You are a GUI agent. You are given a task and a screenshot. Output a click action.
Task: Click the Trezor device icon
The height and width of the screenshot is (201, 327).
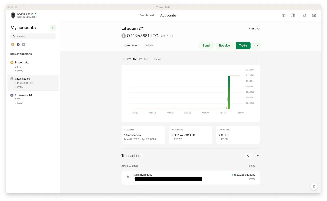pos(13,15)
